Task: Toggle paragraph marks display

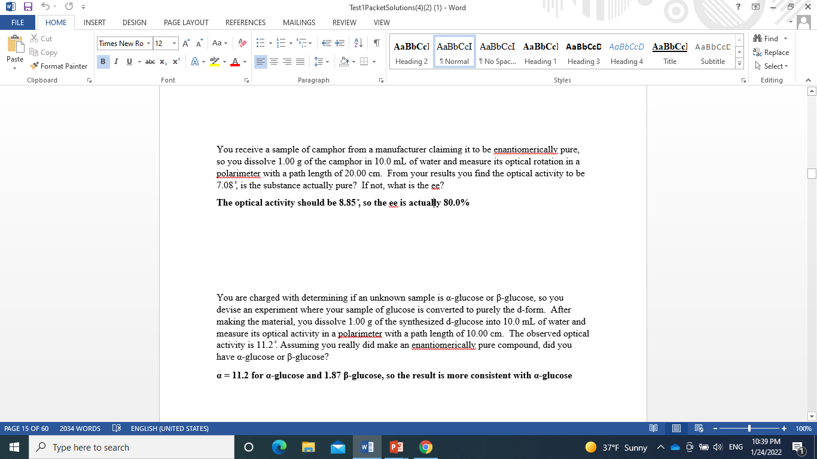Action: tap(377, 43)
